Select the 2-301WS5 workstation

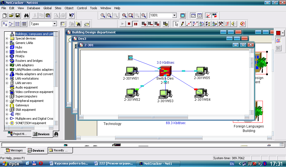point(202,71)
